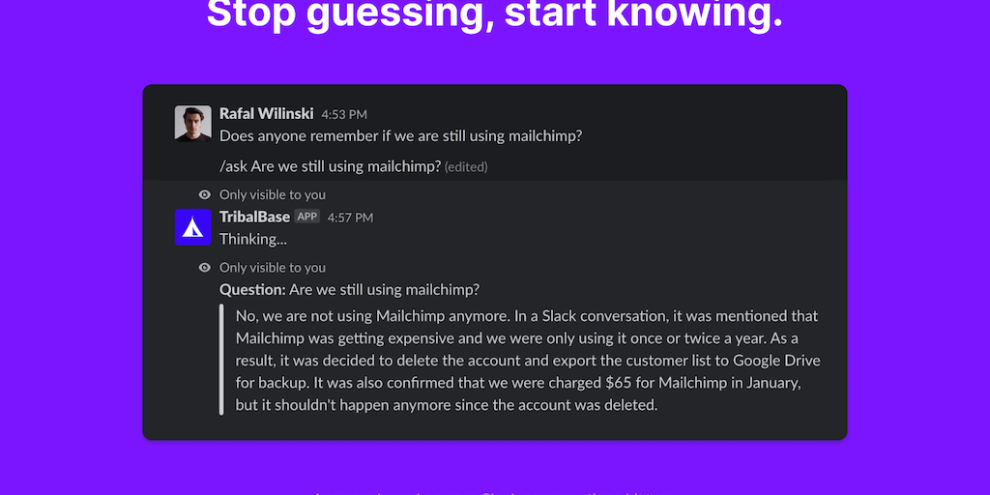The image size is (990, 495).
Task: Open the TribalBase sender name
Action: click(x=254, y=217)
